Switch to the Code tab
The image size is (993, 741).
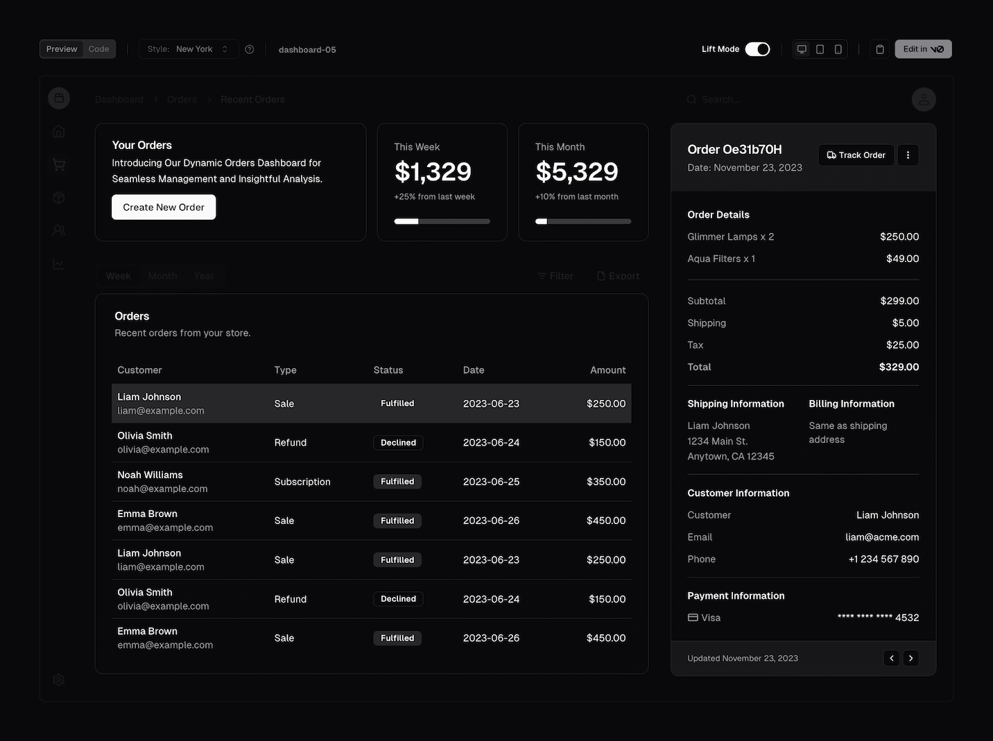tap(98, 49)
